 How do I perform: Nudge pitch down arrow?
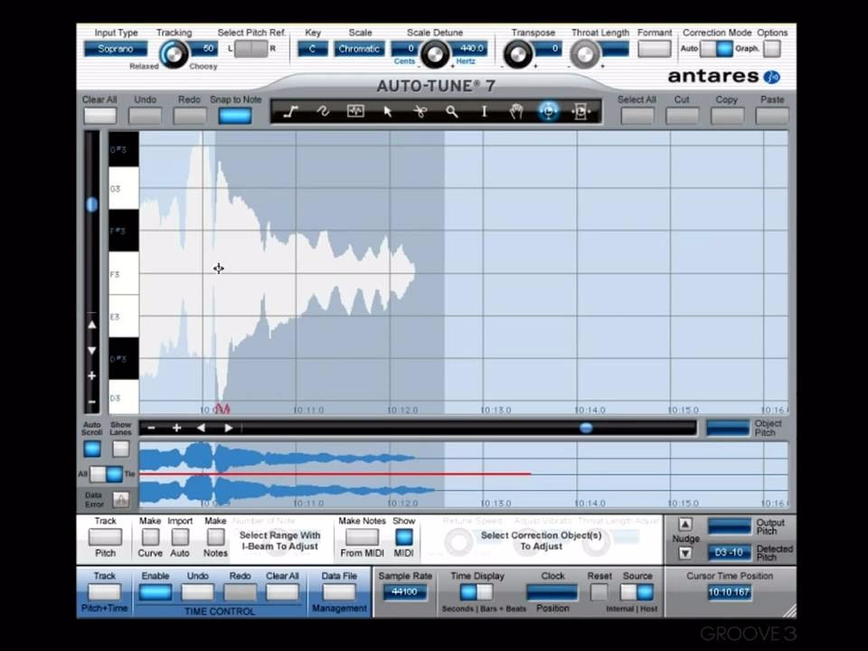685,553
